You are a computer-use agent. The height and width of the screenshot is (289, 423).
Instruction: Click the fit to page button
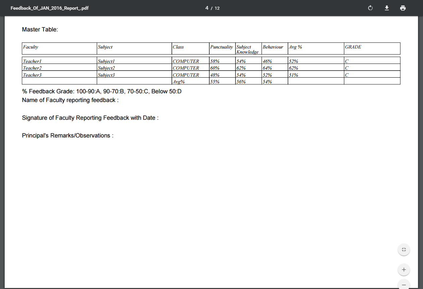(x=404, y=250)
